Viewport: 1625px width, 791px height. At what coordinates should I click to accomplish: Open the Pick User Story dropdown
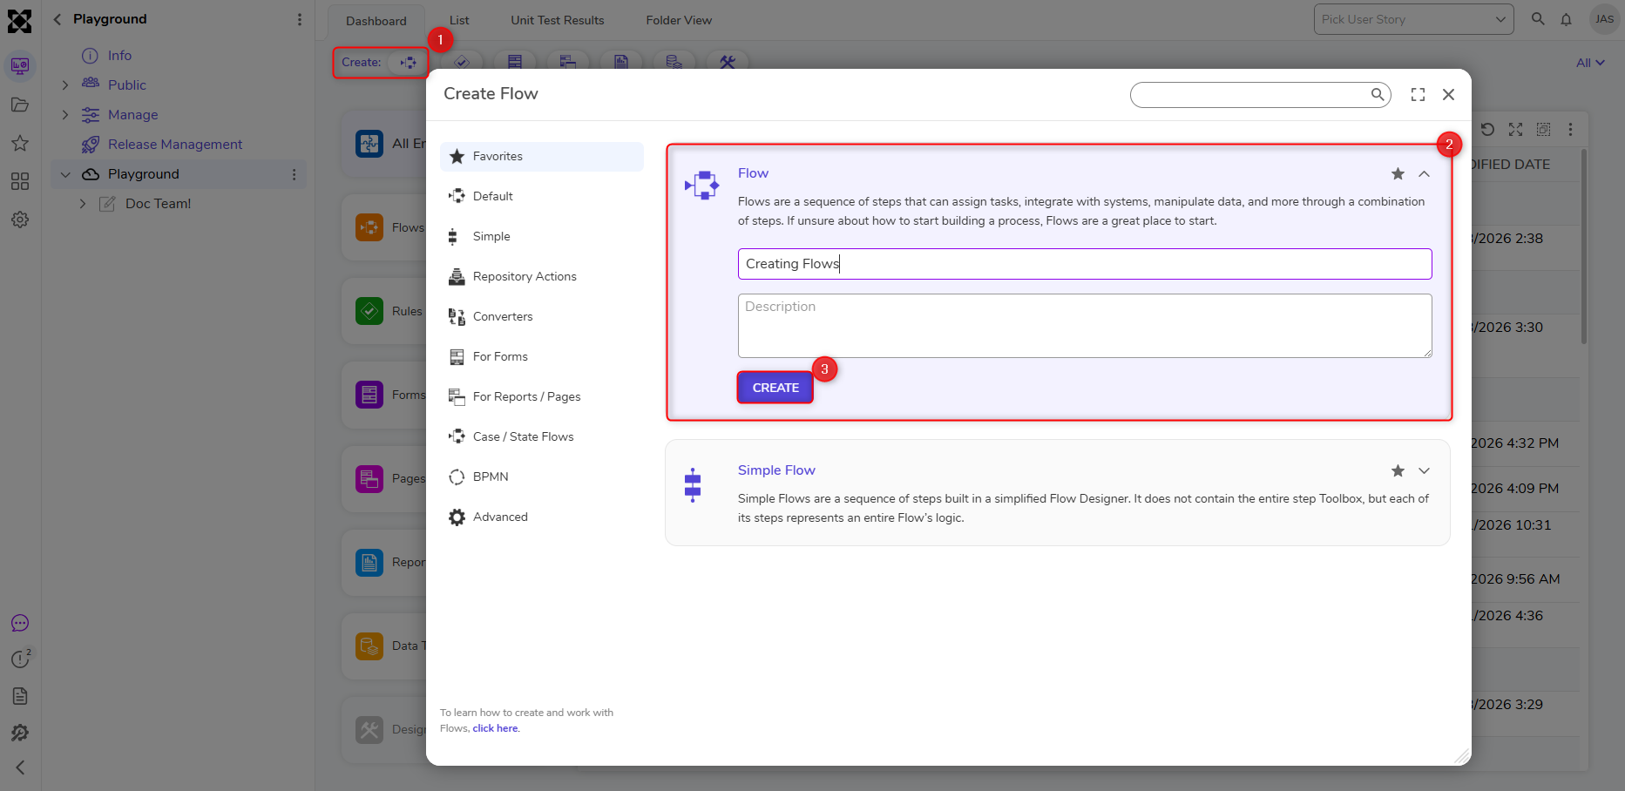coord(1413,19)
